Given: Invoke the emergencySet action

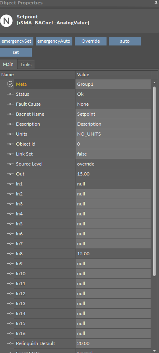Looking at the screenshot, I should pos(16,41).
